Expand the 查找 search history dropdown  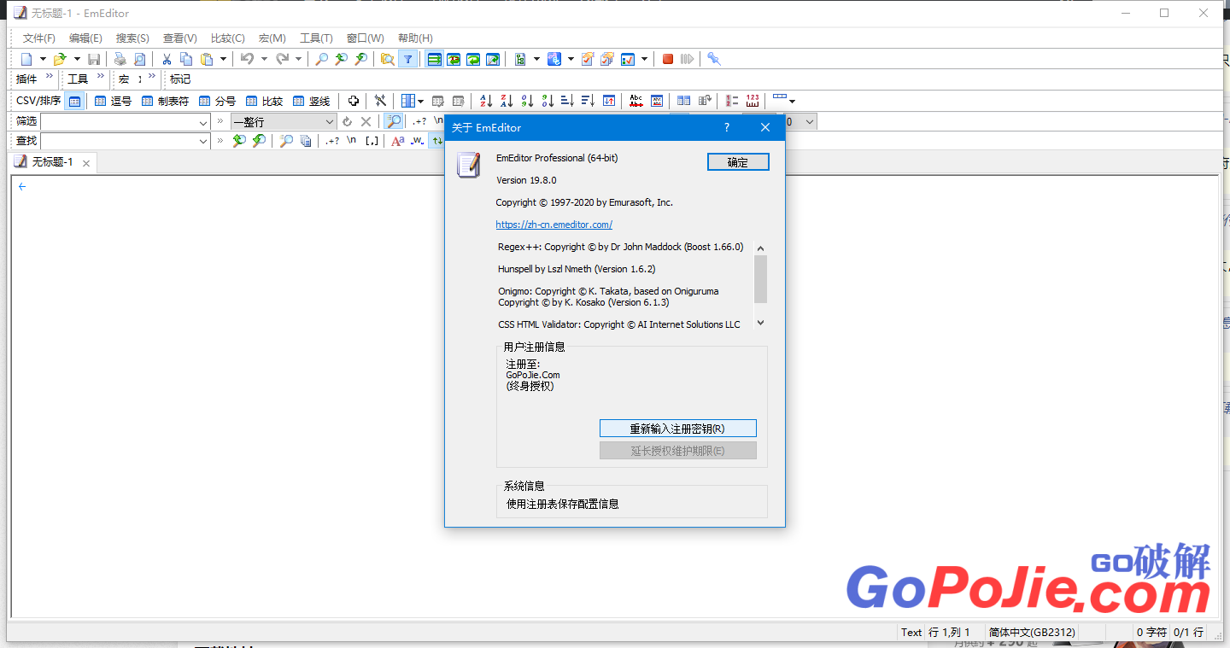203,141
